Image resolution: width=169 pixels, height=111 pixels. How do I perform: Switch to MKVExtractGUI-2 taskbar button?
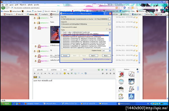(126, 104)
